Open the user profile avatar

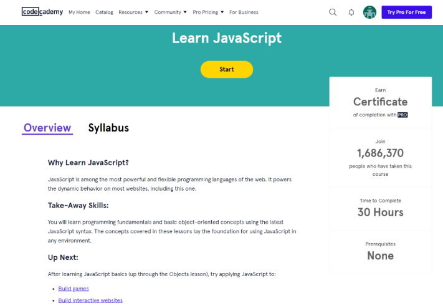[x=369, y=12]
